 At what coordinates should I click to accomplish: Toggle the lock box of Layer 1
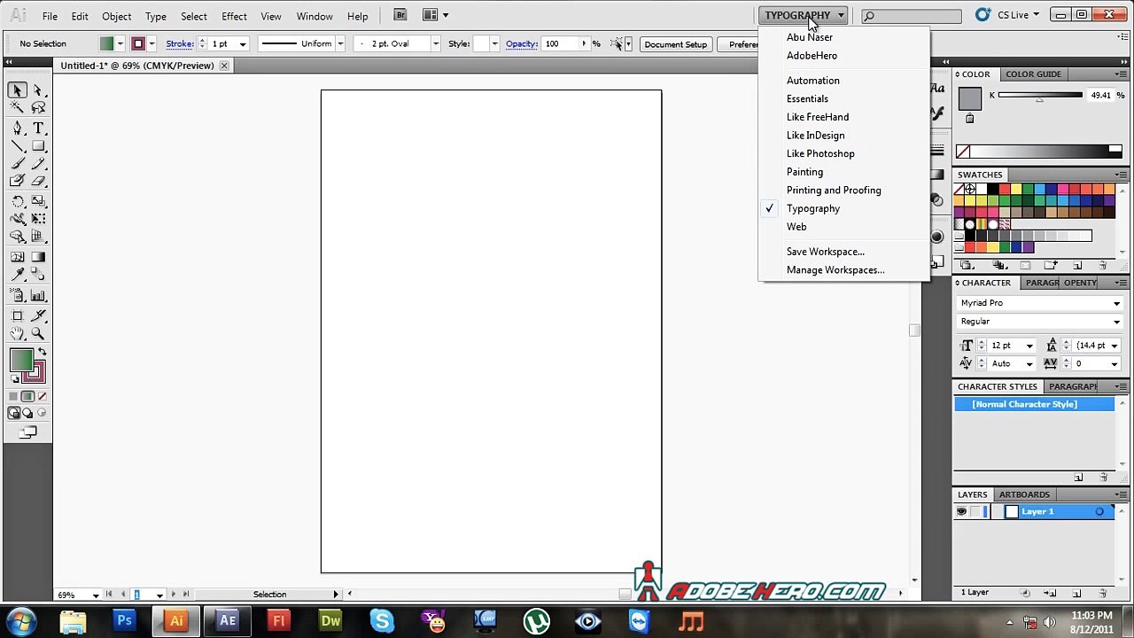[975, 512]
